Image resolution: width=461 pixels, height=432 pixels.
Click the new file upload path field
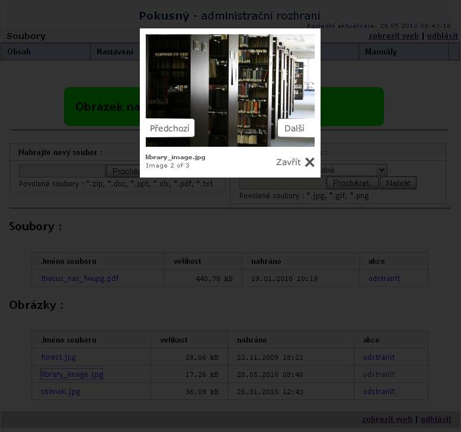point(62,171)
